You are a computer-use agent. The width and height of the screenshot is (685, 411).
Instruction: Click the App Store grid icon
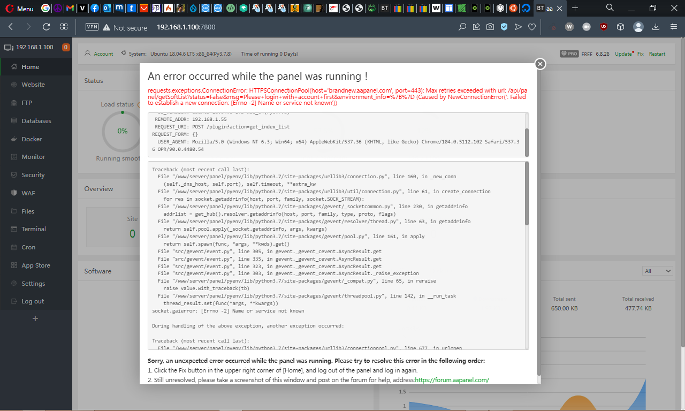tap(14, 265)
